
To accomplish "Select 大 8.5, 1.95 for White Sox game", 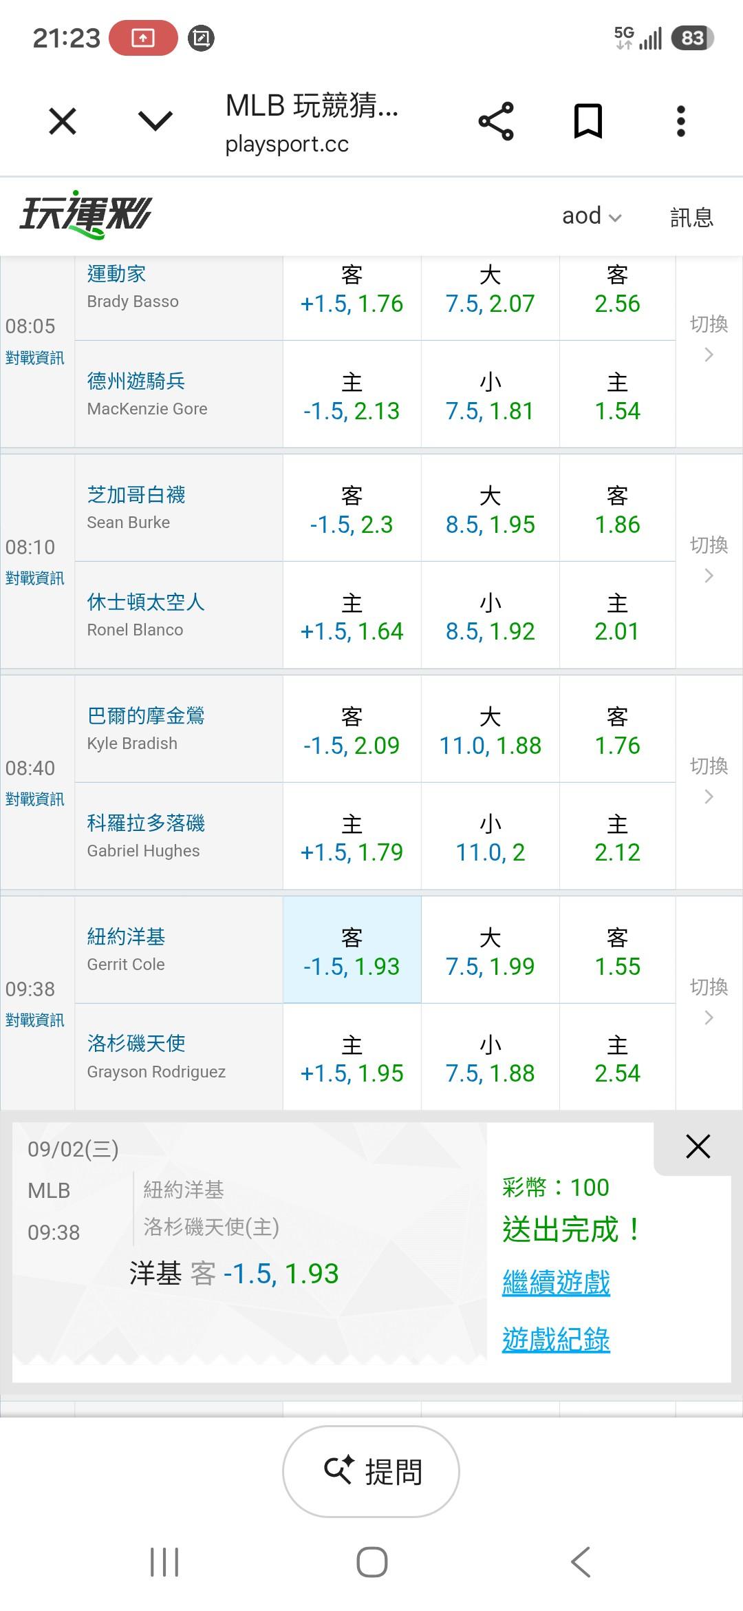I will [490, 508].
